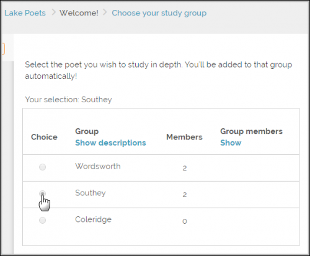This screenshot has width=310, height=256.
Task: Open Choose your study group breadcrumb
Action: [159, 13]
